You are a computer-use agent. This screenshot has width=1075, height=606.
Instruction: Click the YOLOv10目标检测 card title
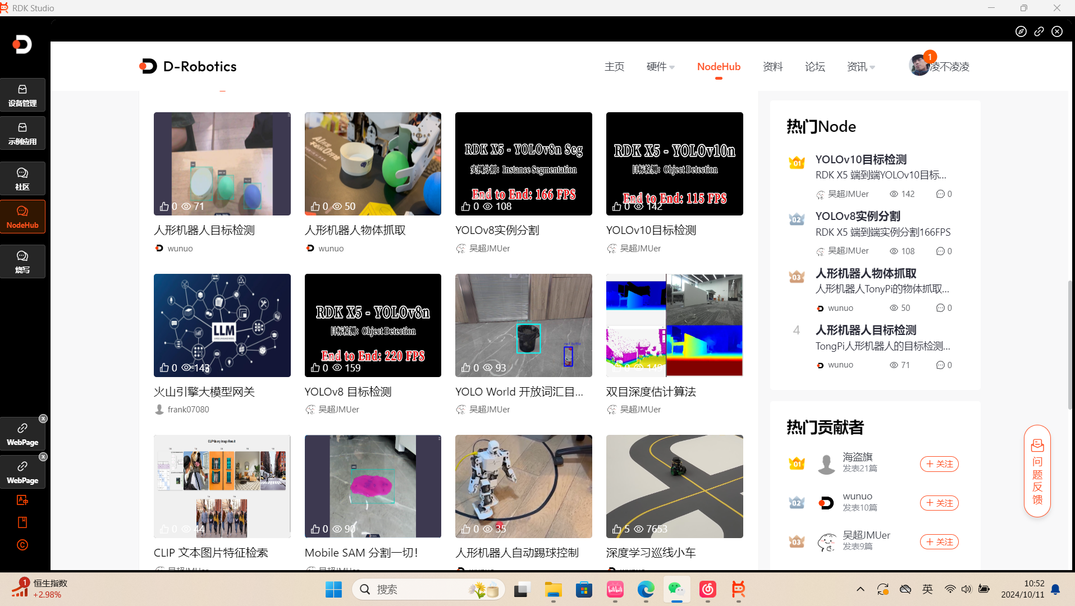point(651,230)
